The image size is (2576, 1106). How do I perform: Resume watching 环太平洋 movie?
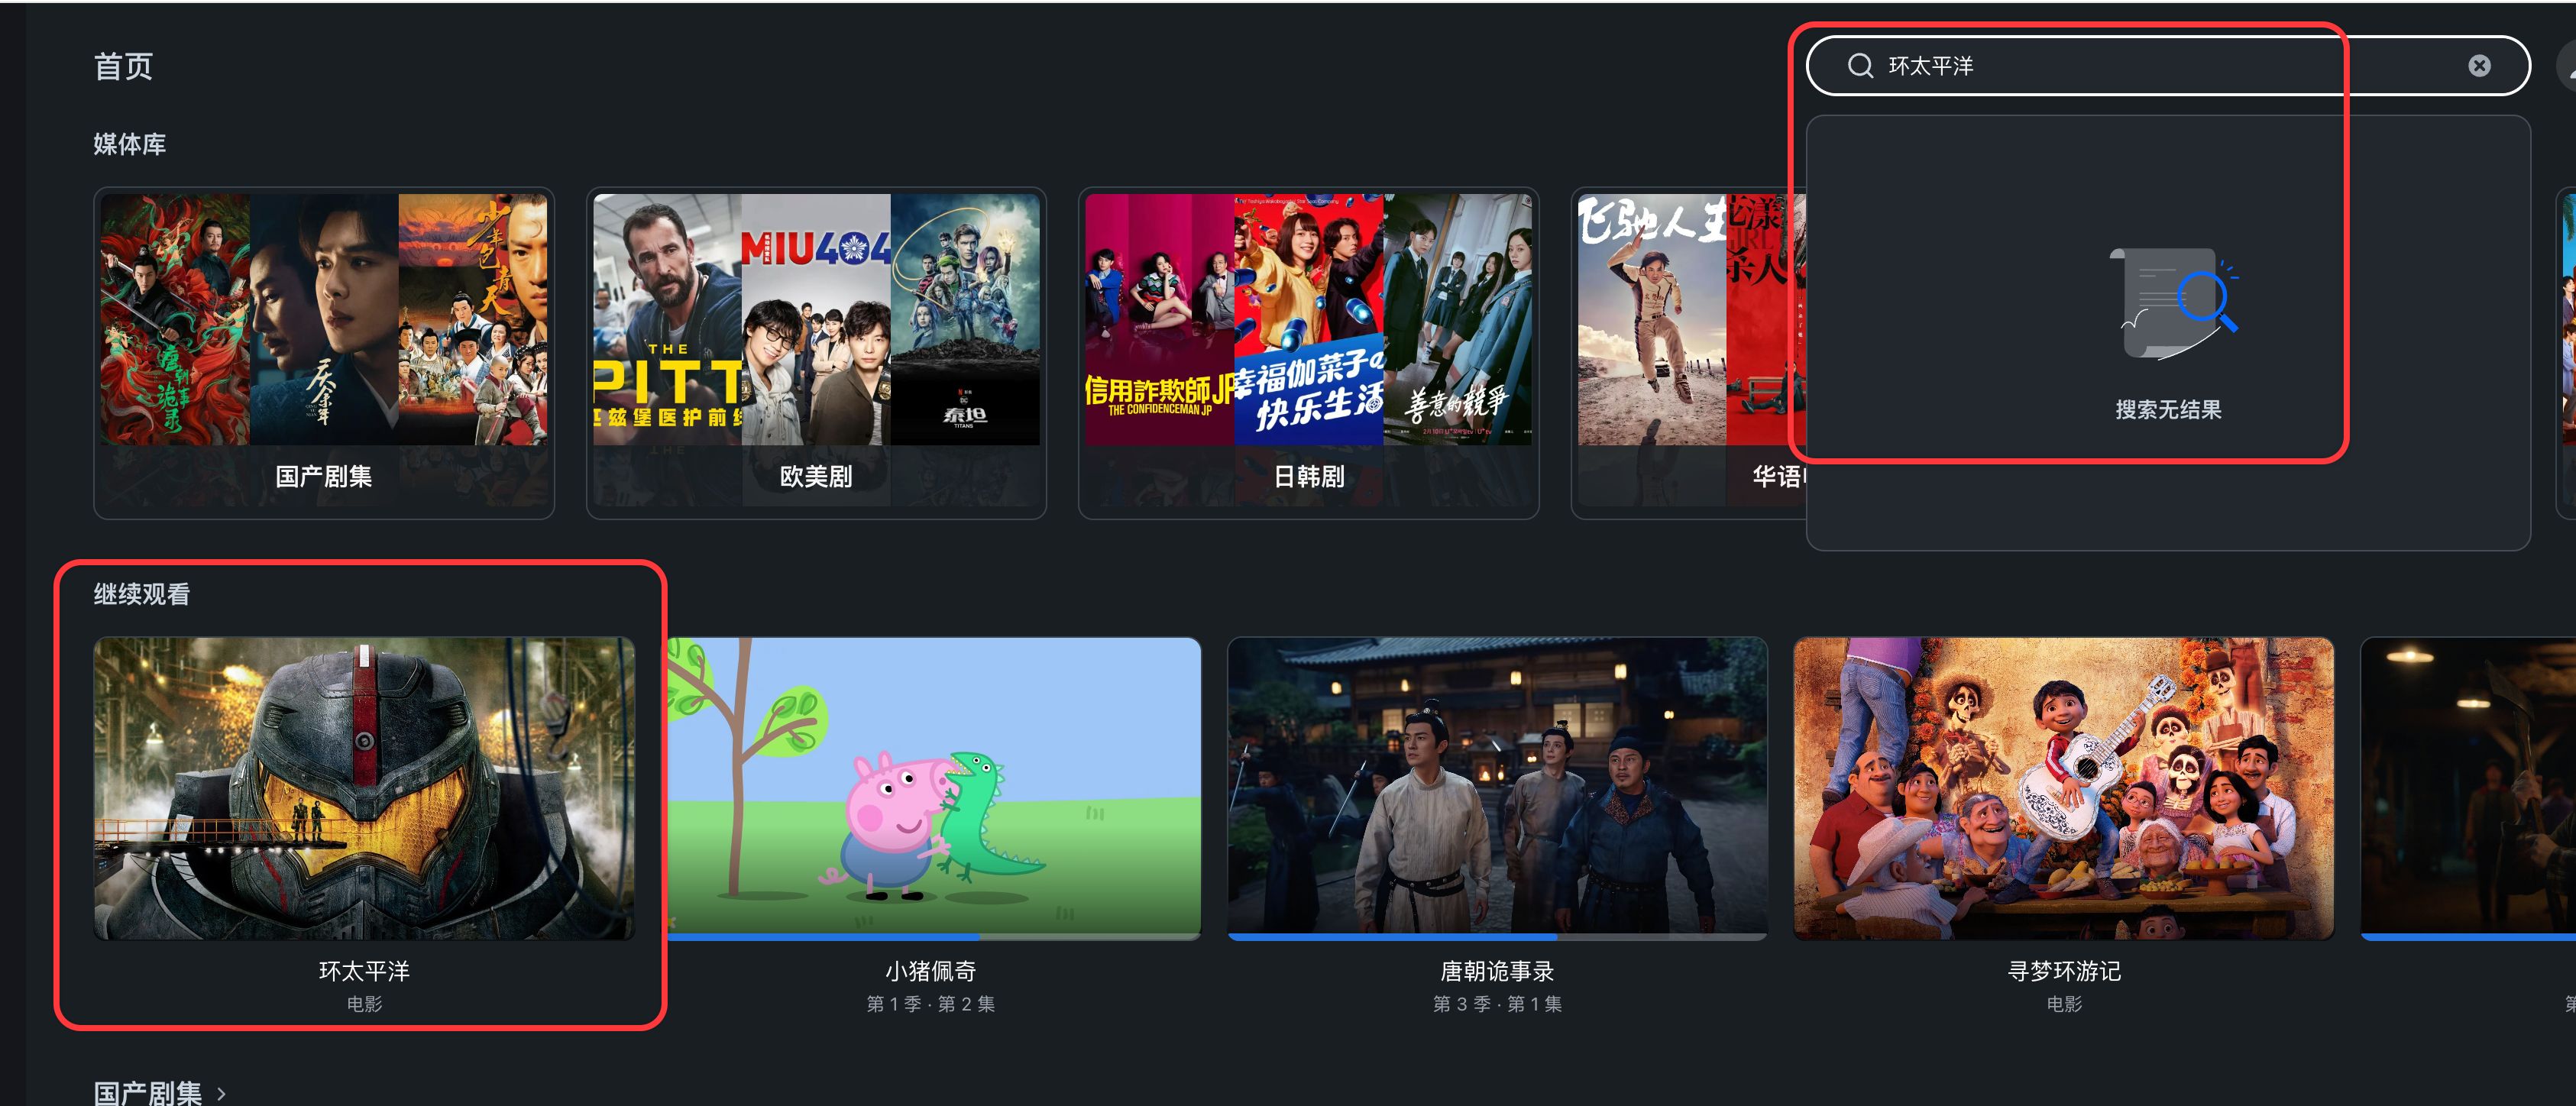(364, 788)
